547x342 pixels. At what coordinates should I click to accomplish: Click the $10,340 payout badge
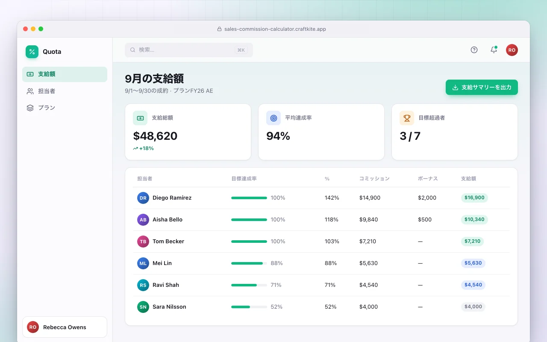click(474, 220)
